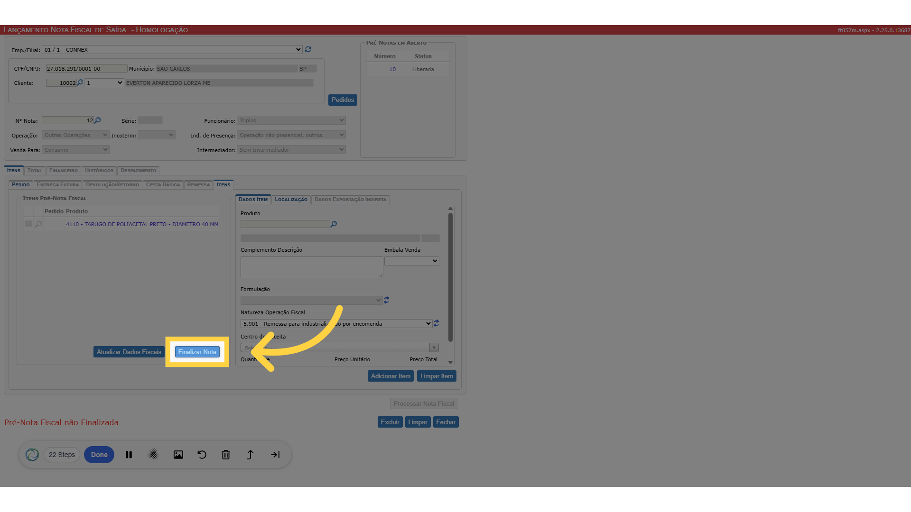
Task: Click Nº Nota search magnifier icon
Action: tap(98, 120)
